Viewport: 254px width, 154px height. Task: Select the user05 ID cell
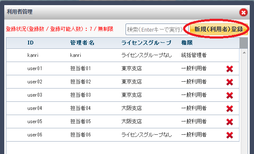pos(35,121)
